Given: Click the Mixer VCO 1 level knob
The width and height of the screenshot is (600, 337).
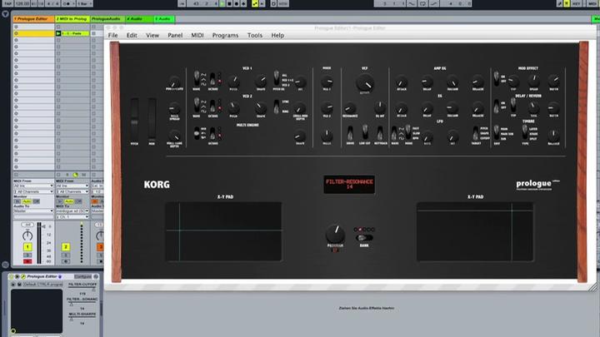Looking at the screenshot, I should 327,82.
